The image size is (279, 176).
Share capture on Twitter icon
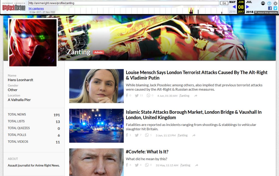tap(275, 8)
